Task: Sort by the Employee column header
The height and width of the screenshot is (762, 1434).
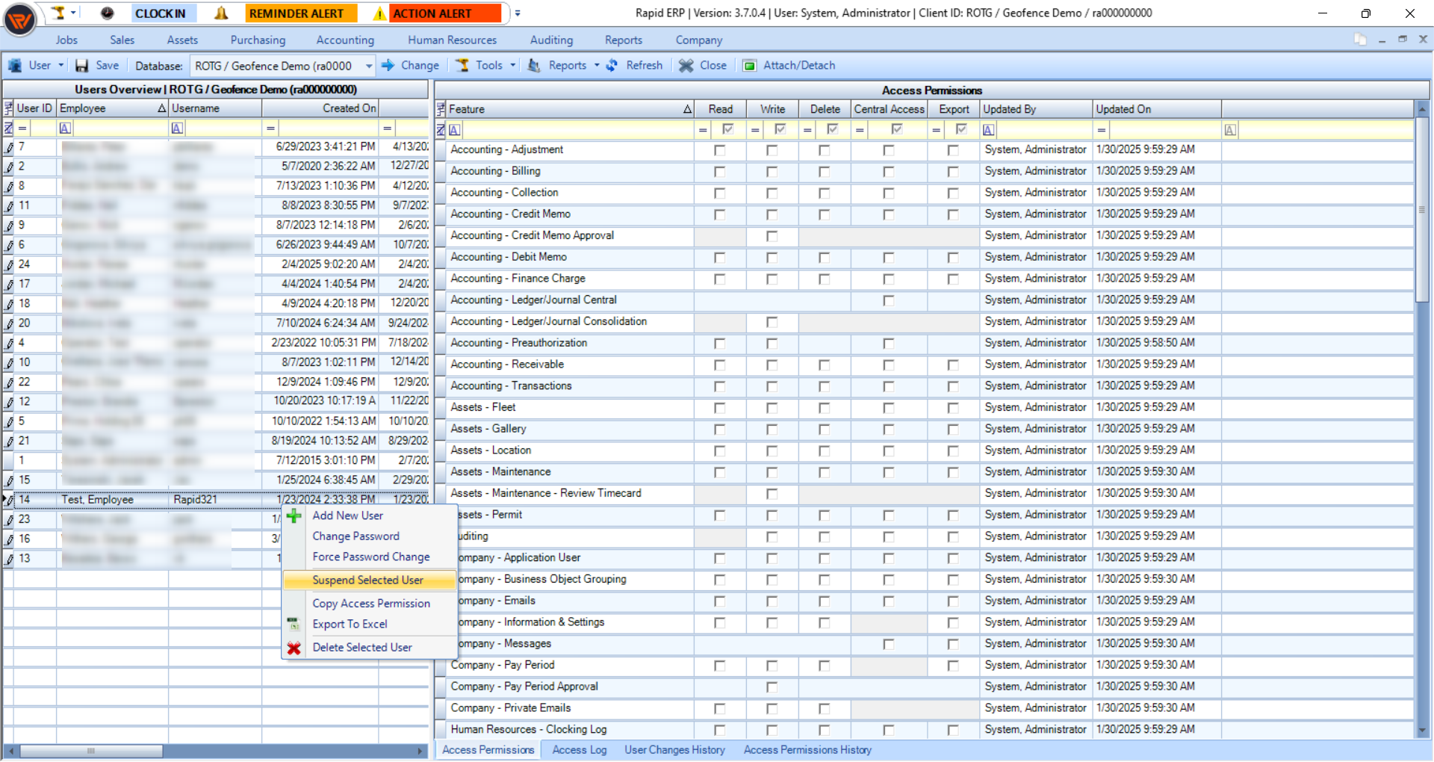Action: point(112,108)
